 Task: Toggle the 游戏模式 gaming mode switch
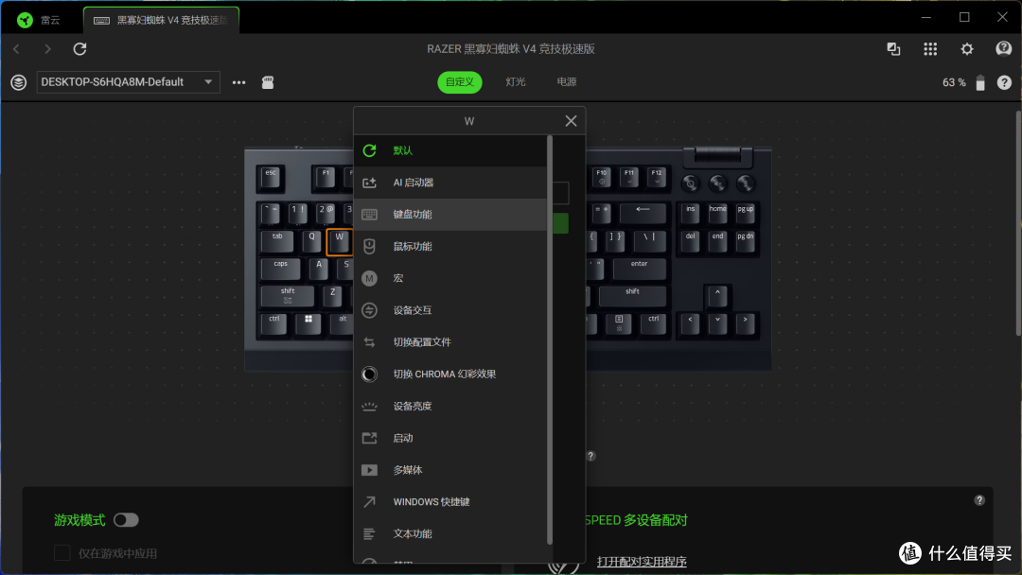pos(126,519)
